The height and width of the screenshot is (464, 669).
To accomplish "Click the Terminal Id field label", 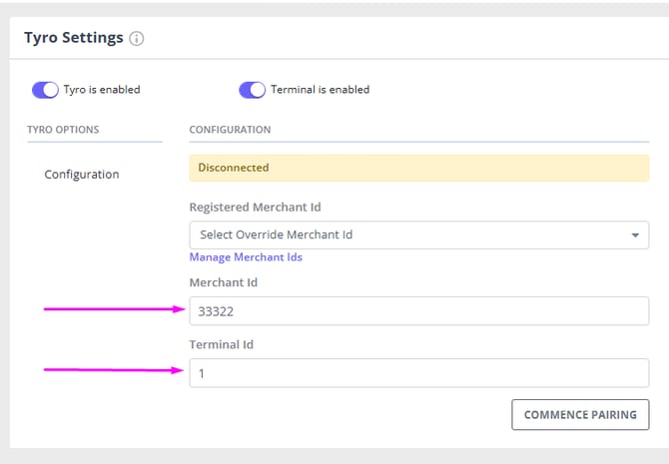I will pyautogui.click(x=224, y=345).
